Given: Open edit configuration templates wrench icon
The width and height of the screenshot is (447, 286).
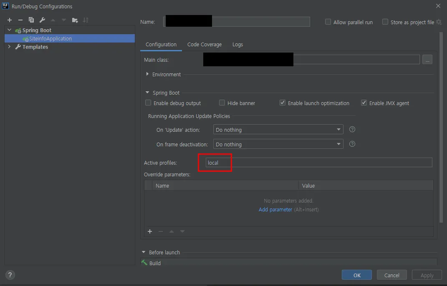Looking at the screenshot, I should (x=42, y=20).
